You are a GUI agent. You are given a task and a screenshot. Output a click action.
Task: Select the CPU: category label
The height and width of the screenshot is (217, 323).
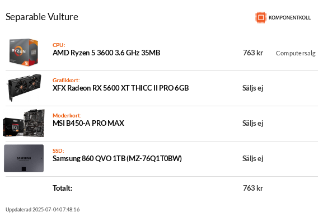[x=59, y=45]
